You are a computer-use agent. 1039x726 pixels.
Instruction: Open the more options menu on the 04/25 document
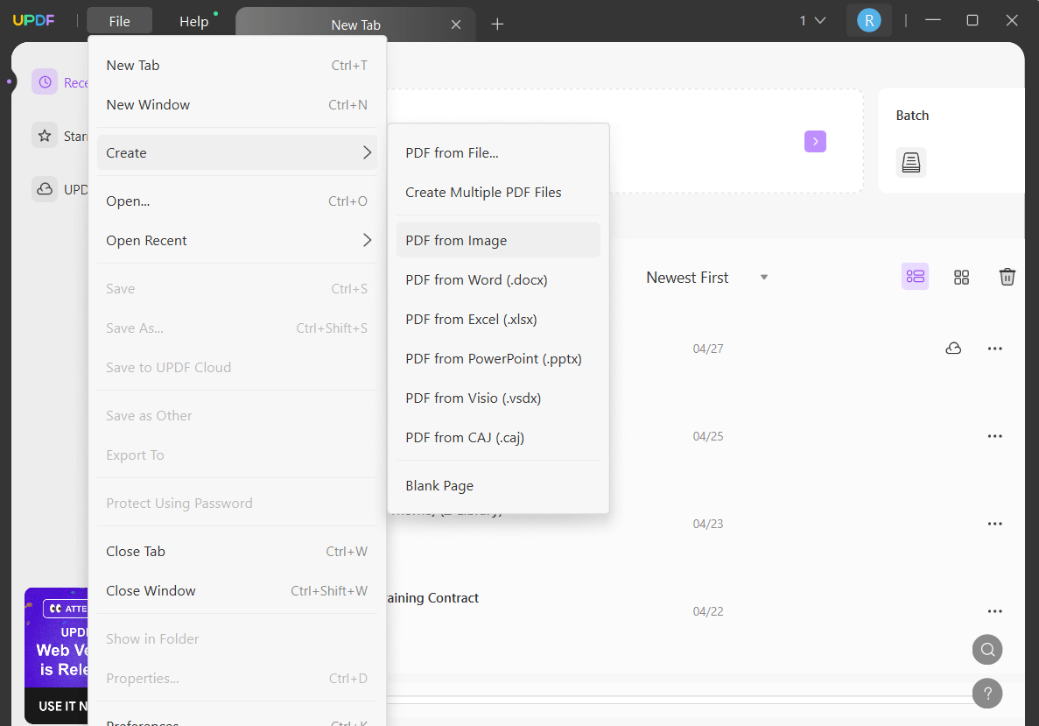coord(994,435)
